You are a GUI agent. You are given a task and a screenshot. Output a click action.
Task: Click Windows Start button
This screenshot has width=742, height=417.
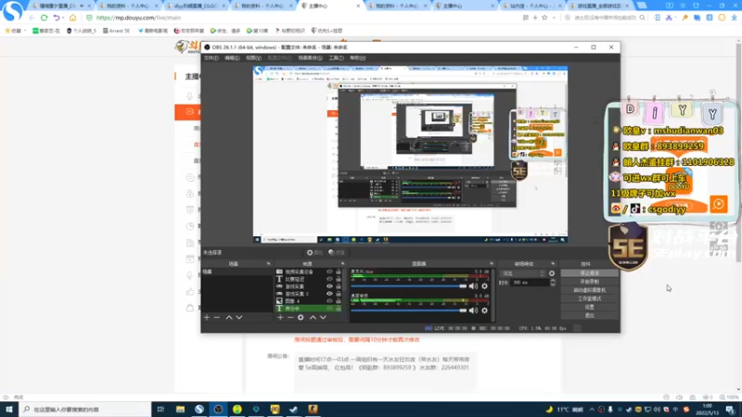tap(9, 409)
